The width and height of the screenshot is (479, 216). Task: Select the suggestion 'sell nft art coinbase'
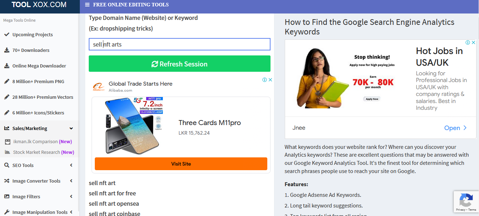coord(114,214)
